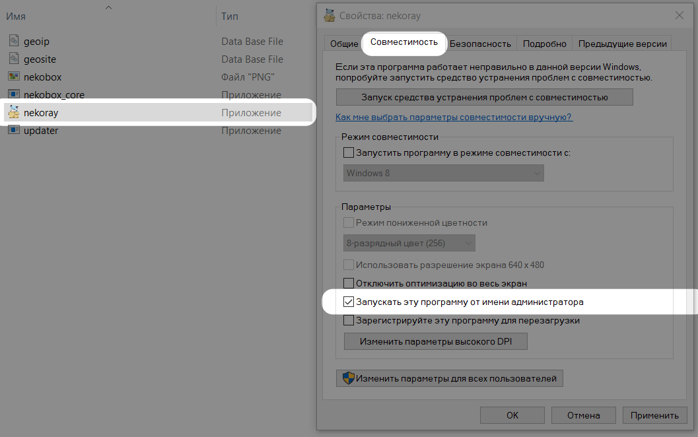Open the 8-разрядный цвет (256) dropdown
The width and height of the screenshot is (698, 437).
pyautogui.click(x=409, y=243)
